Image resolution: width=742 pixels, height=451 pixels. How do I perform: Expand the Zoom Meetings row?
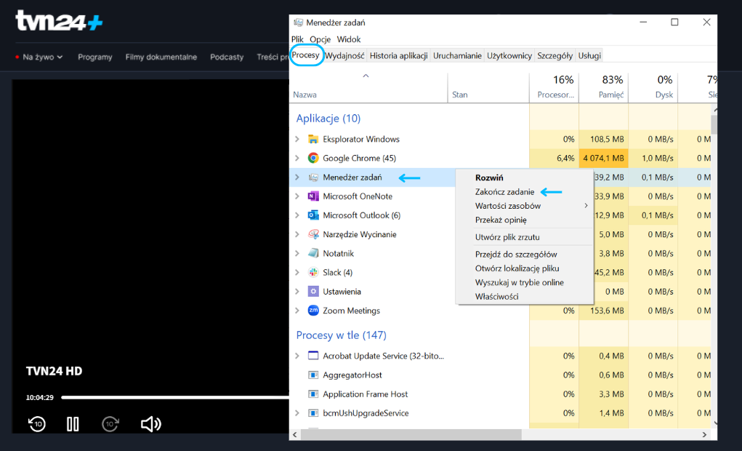coord(297,311)
